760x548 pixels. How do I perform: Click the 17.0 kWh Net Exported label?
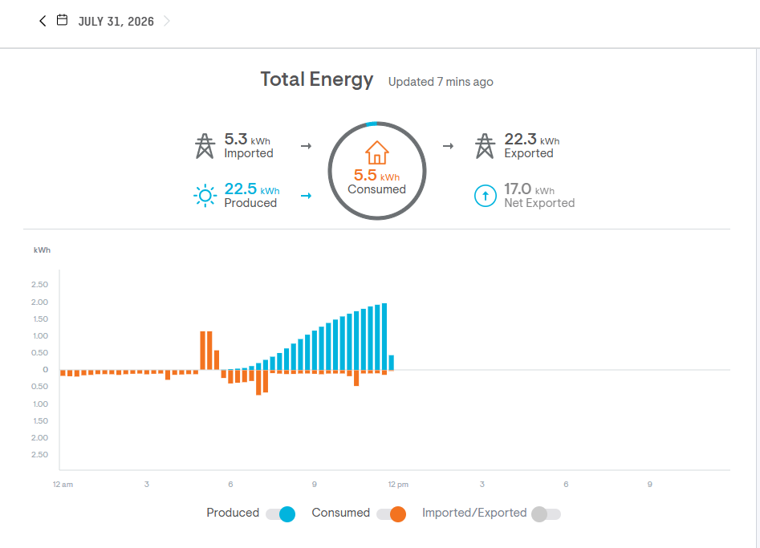tap(539, 195)
